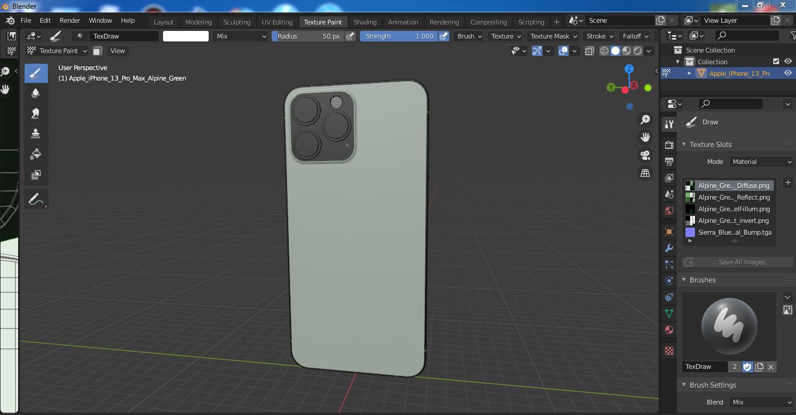Collapse the Texture Slots panel
The height and width of the screenshot is (415, 796).
click(x=684, y=145)
